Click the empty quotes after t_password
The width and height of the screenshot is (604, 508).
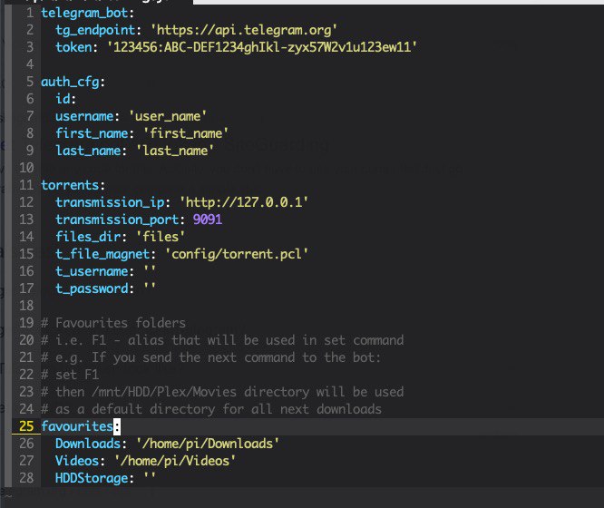[x=150, y=287]
